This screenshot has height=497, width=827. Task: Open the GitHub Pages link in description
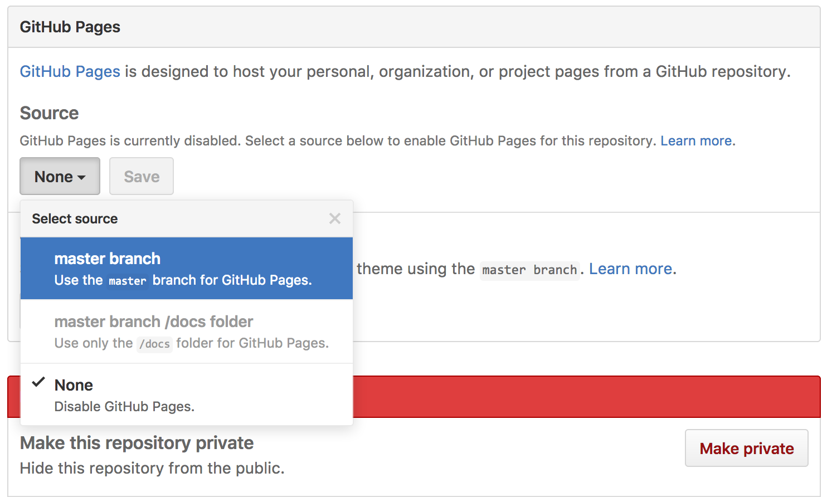pos(70,71)
